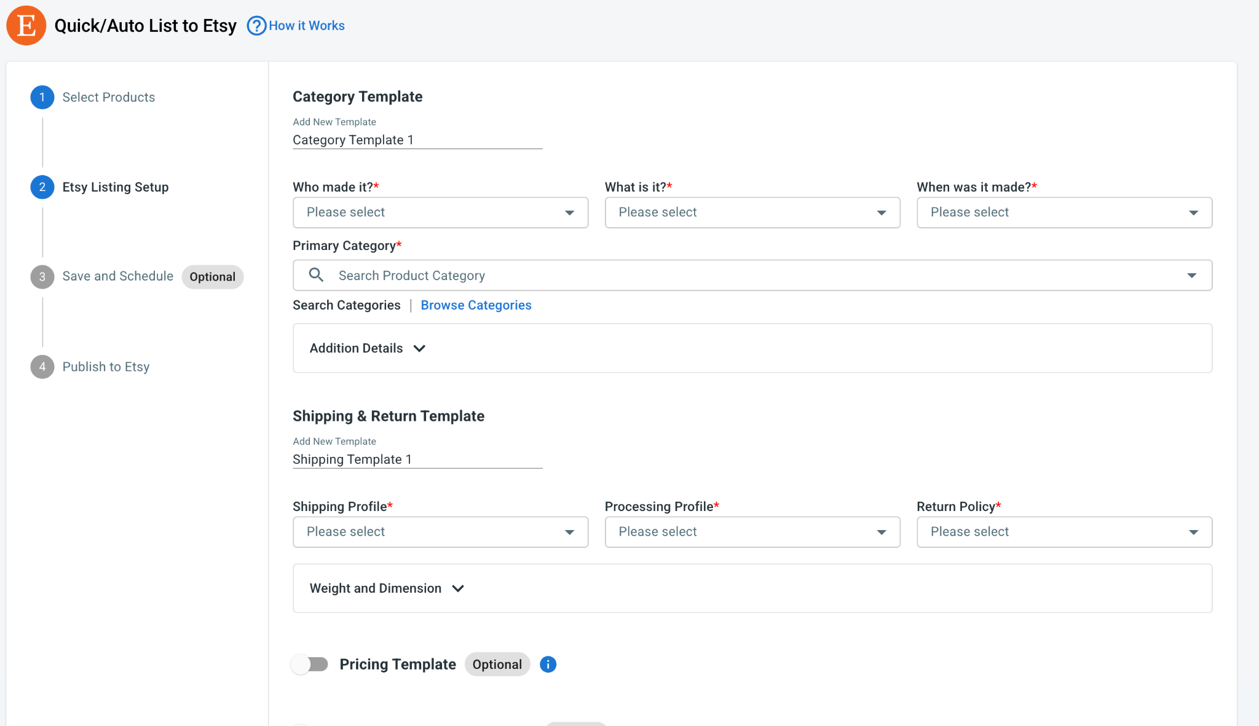Switch to Browse Categories
The height and width of the screenshot is (726, 1259).
point(476,305)
